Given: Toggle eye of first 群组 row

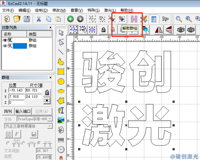Looking at the screenshot, I should pyautogui.click(x=5, y=40).
